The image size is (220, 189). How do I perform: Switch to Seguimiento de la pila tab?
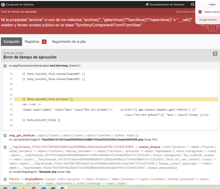coord(69,42)
